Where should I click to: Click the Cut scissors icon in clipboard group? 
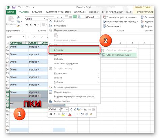(18, 17)
